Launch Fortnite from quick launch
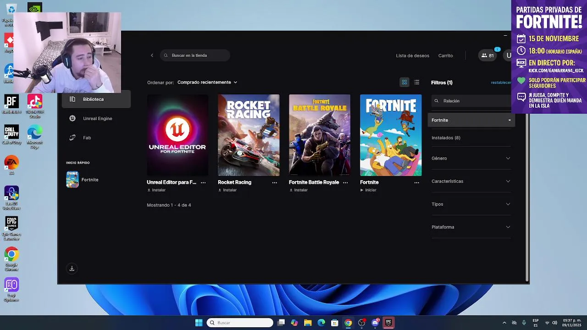Screen dimensions: 587x330 tap(83, 180)
